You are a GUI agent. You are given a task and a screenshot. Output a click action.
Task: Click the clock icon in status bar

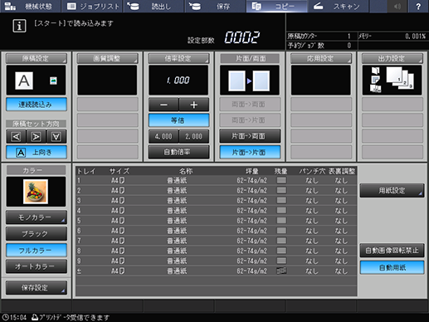pos(5,317)
